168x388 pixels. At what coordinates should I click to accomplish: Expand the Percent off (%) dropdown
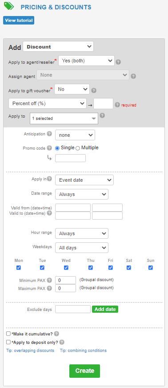click(48, 103)
